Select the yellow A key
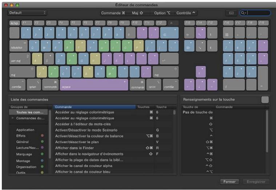The height and width of the screenshot is (190, 276). pos(37,59)
